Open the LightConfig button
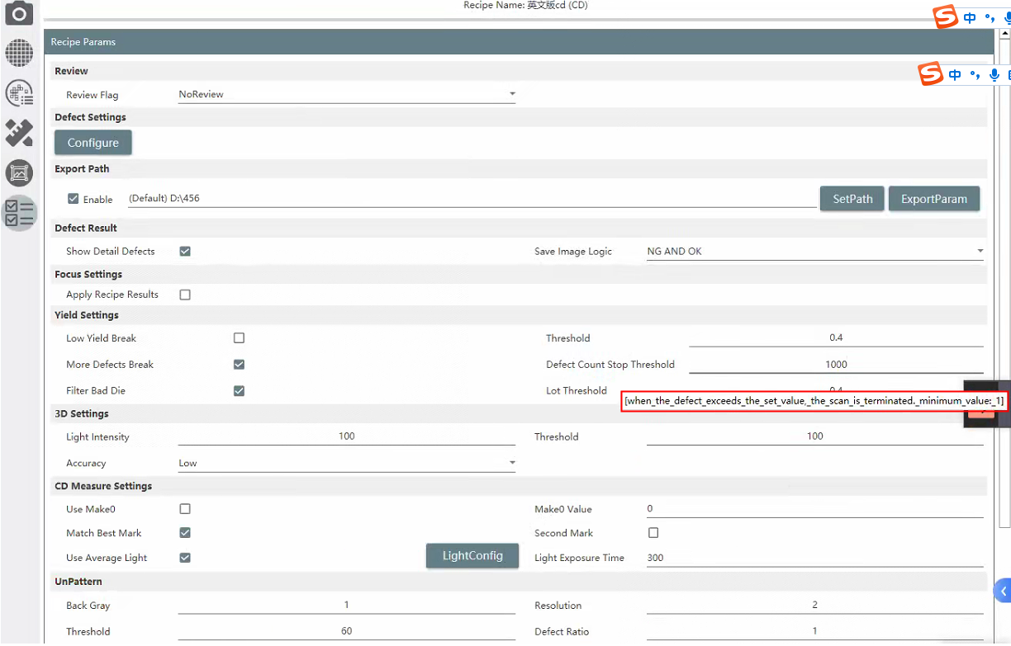Image resolution: width=1011 pixels, height=646 pixels. [472, 556]
